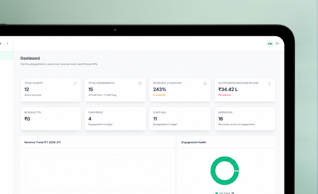
Task: Select the Employees value 16
Action: coord(221,119)
